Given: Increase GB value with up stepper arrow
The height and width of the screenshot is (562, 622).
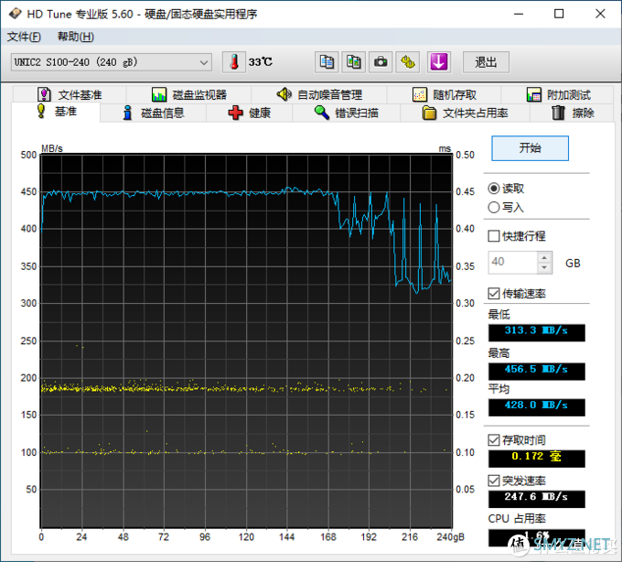Looking at the screenshot, I should coord(544,257).
